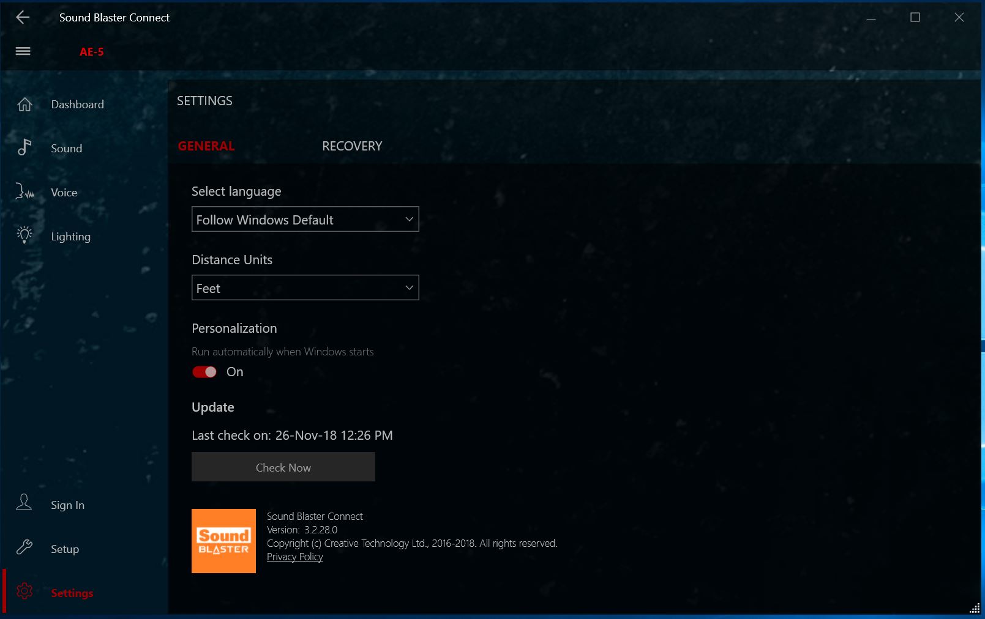
Task: Click the Last check on date text
Action: pos(292,436)
